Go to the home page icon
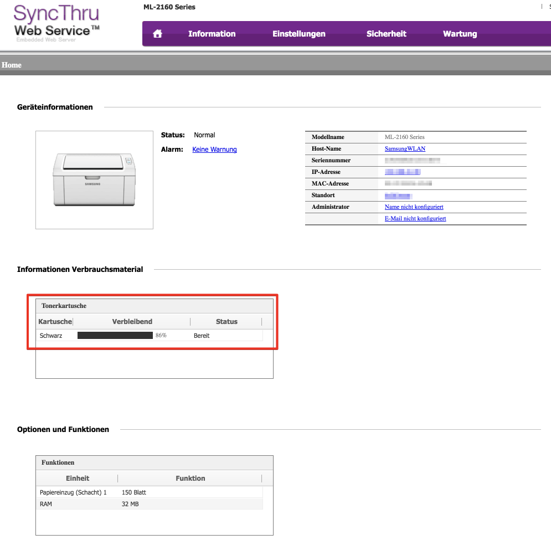551x540 pixels. point(157,34)
